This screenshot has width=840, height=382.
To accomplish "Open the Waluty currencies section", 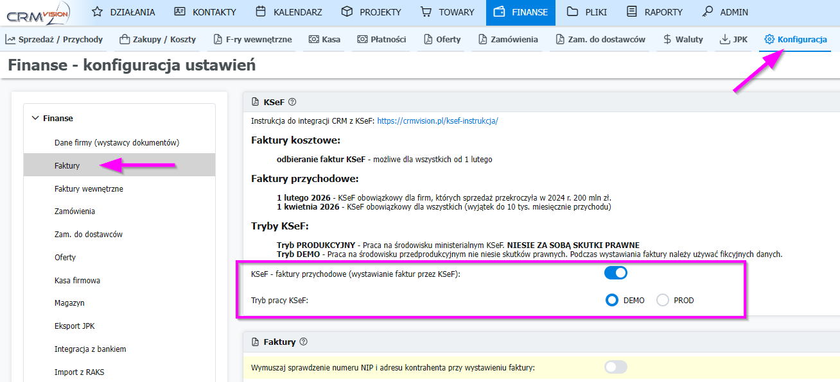I will coord(683,39).
